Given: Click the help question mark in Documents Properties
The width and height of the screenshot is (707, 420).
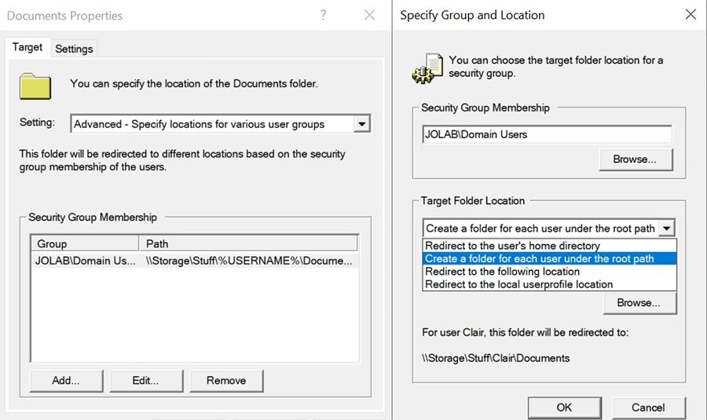Looking at the screenshot, I should tap(323, 15).
